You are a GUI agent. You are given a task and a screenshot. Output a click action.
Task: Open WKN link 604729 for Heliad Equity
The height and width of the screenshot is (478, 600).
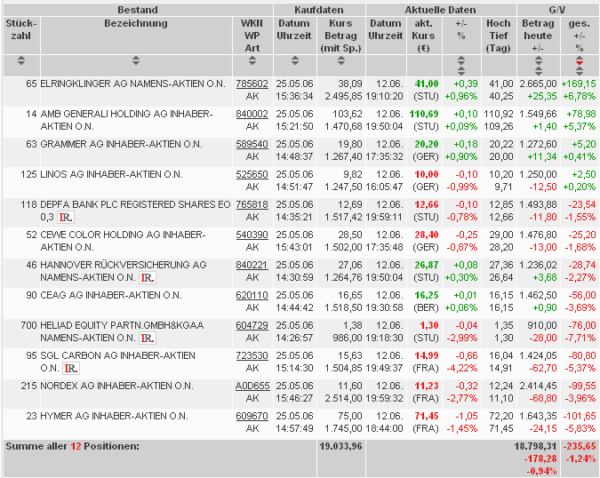pyautogui.click(x=252, y=325)
